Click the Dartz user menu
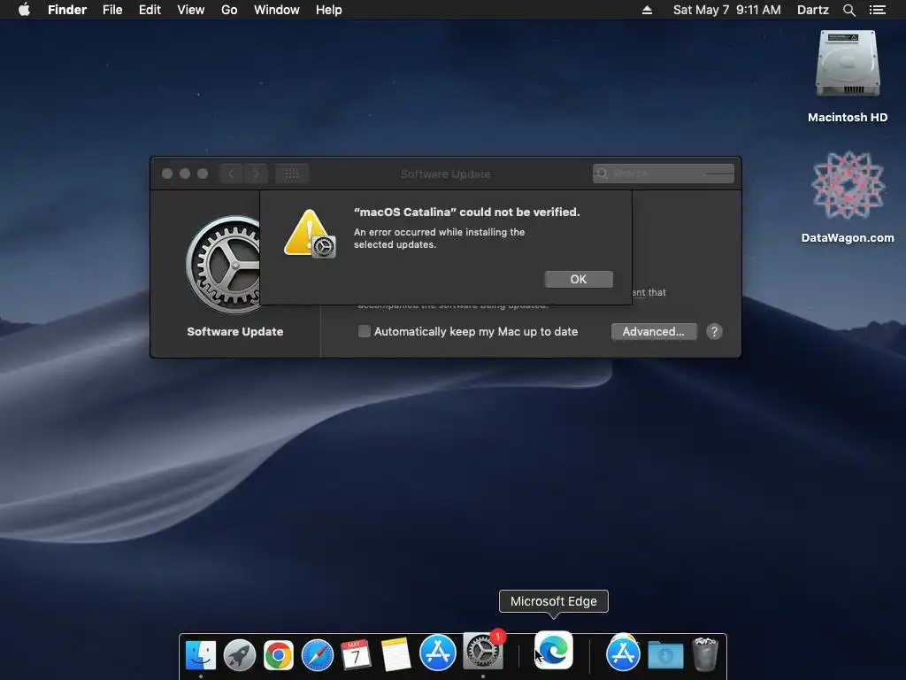This screenshot has height=680, width=906. pyautogui.click(x=812, y=10)
